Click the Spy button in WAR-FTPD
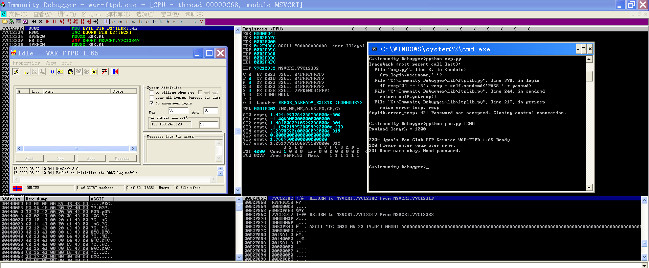Viewport: 649px width, 268px height. pyautogui.click(x=60, y=158)
